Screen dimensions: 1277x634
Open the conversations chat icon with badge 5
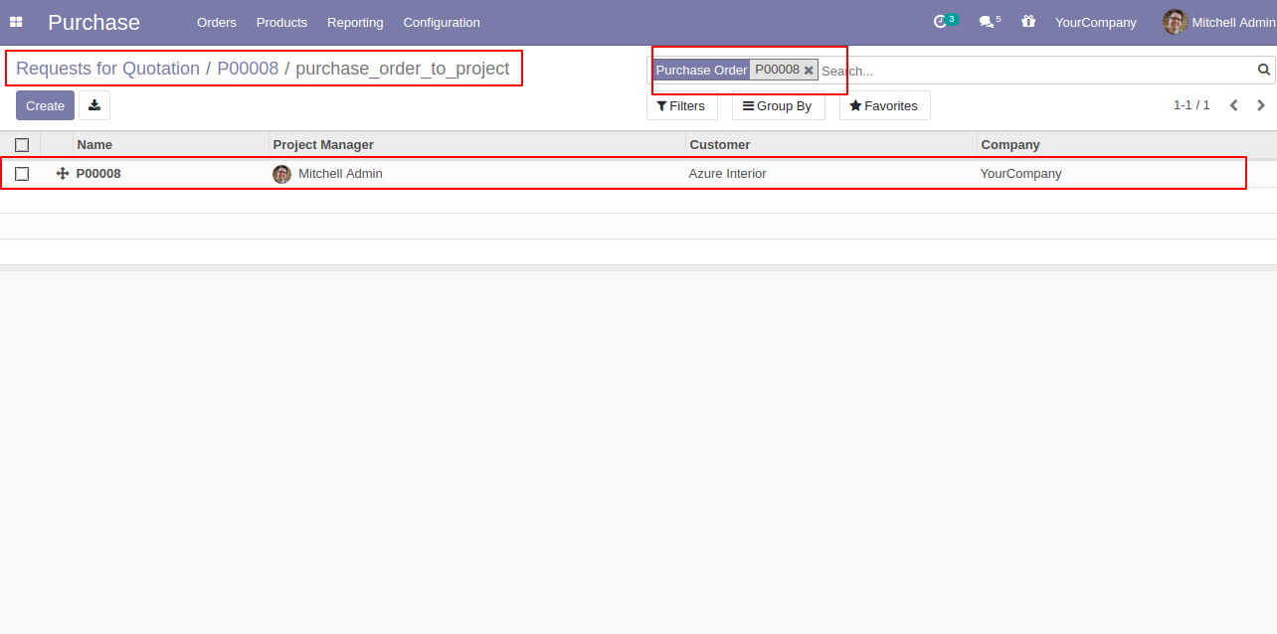point(989,21)
